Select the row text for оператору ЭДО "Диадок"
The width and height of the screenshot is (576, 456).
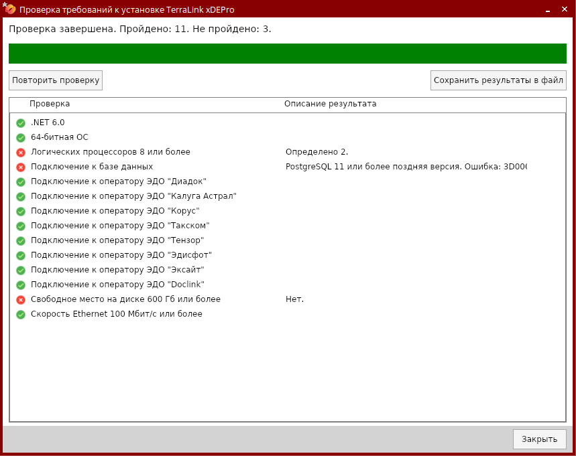[119, 181]
